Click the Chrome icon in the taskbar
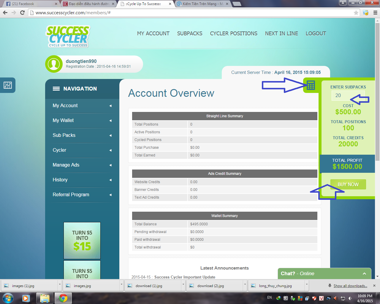 point(63,298)
